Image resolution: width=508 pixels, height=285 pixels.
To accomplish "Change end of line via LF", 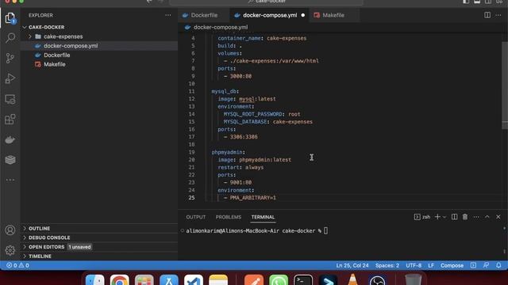I will [x=431, y=265].
